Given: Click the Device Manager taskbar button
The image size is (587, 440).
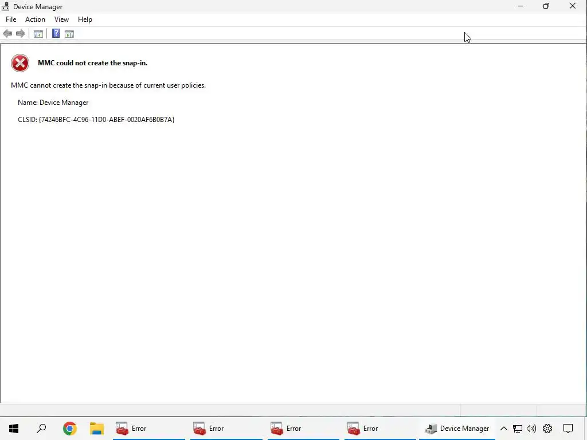Looking at the screenshot, I should point(457,429).
